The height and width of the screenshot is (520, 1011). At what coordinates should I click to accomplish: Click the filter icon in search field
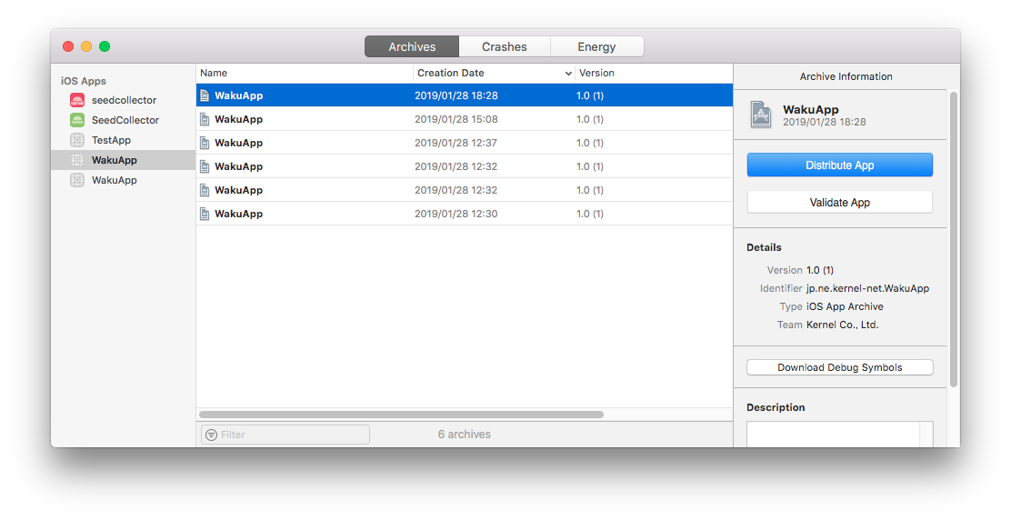point(211,435)
